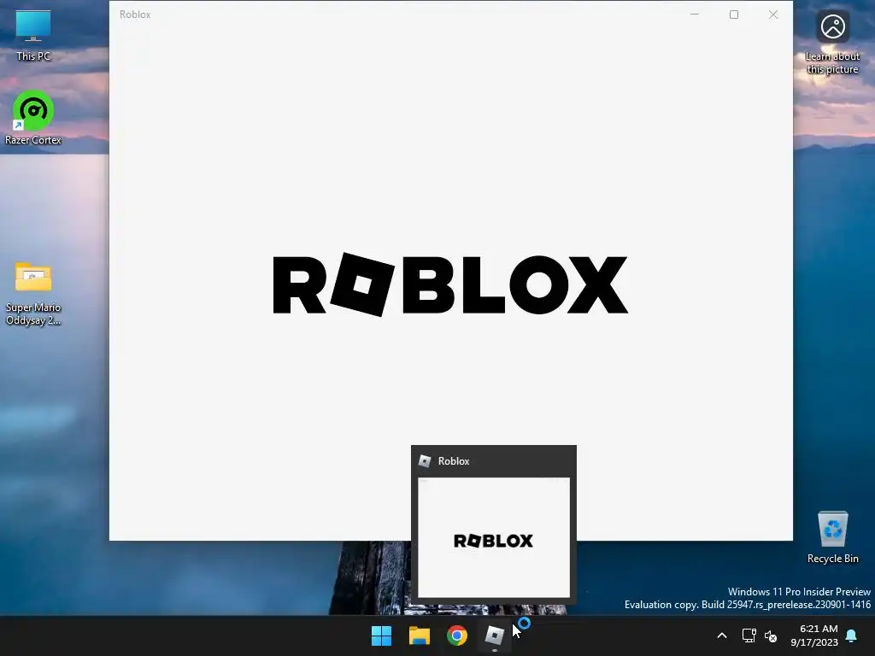Open the Windows Start menu button
The width and height of the screenshot is (875, 656).
pos(382,635)
